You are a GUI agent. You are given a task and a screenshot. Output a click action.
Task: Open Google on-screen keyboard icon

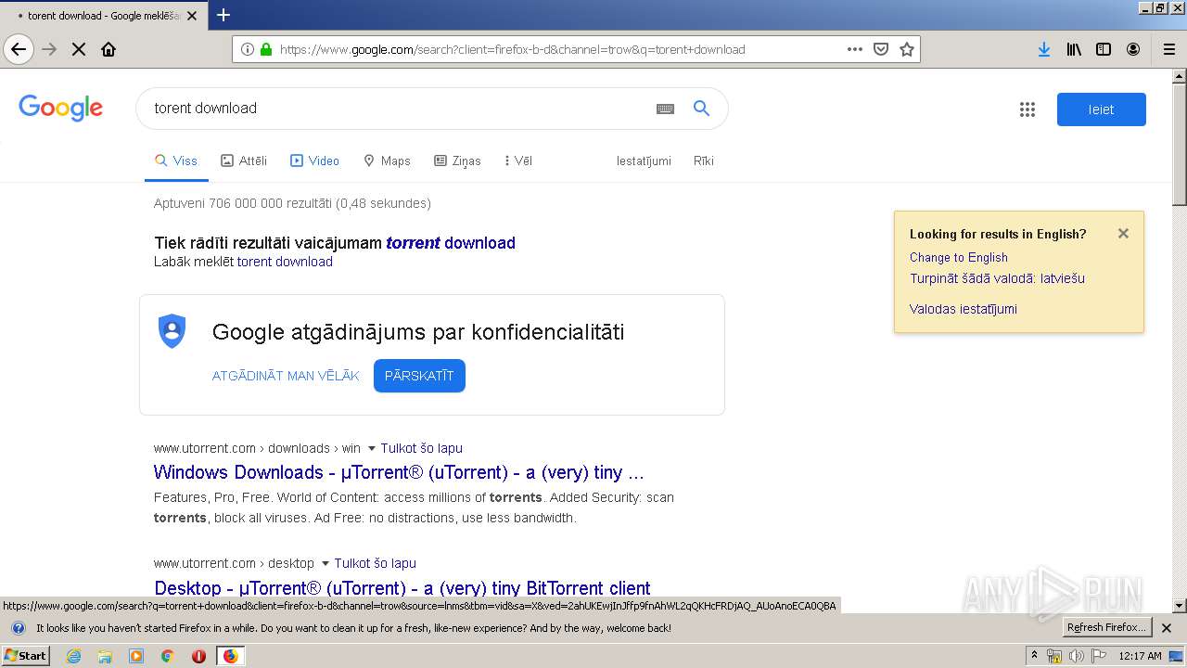[665, 109]
